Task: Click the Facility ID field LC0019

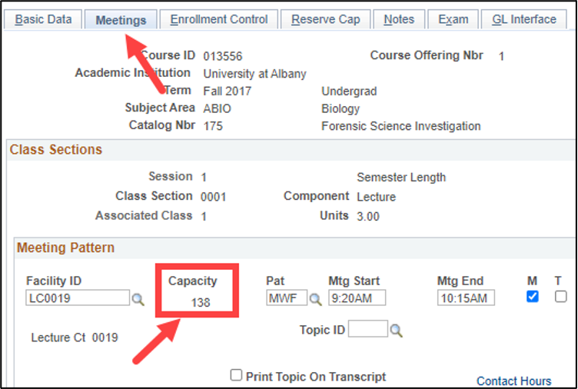Action: (77, 298)
